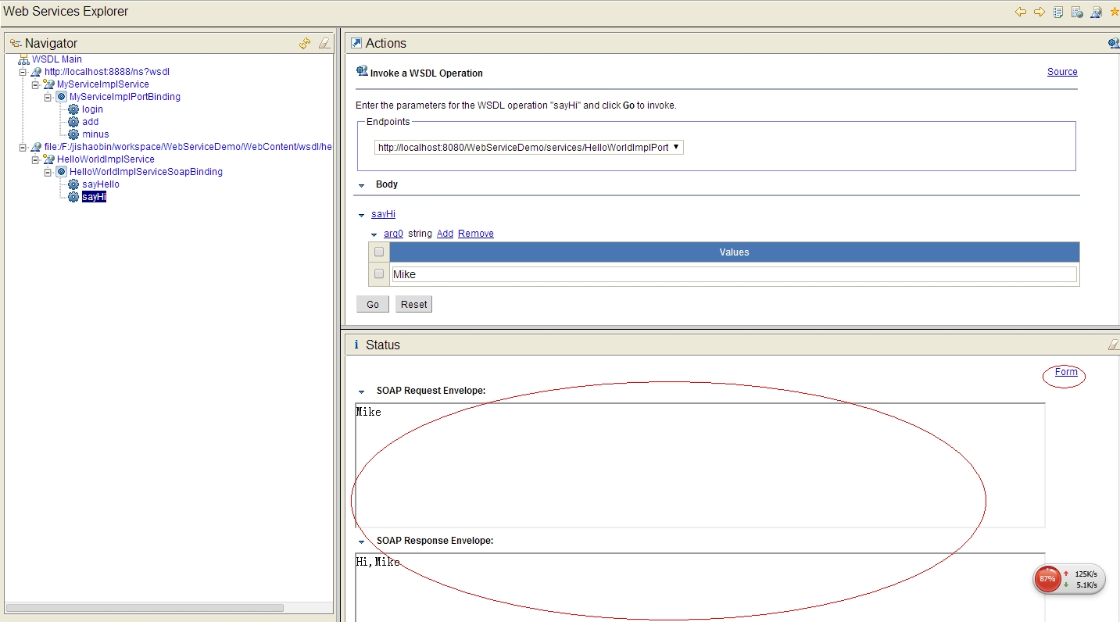This screenshot has height=622, width=1120.
Task: Collapse the http://localhost:8888/ns?wsdl tree node
Action: pos(23,72)
